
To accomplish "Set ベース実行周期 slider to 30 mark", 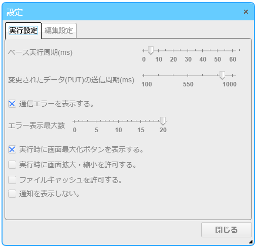I will pyautogui.click(x=188, y=50).
